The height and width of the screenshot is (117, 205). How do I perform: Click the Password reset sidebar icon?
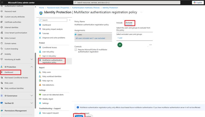point(2,11)
